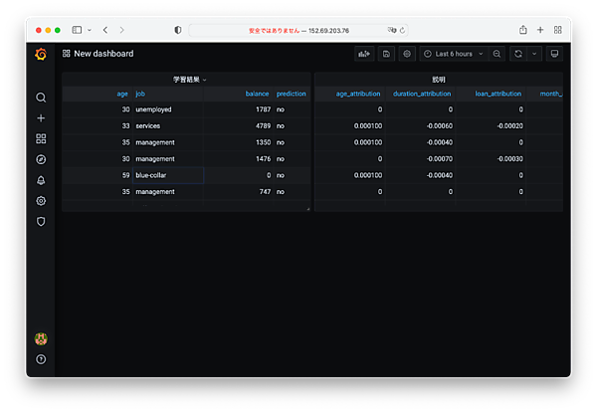The image size is (597, 412).
Task: Click the zoom out time range icon
Action: pos(497,54)
